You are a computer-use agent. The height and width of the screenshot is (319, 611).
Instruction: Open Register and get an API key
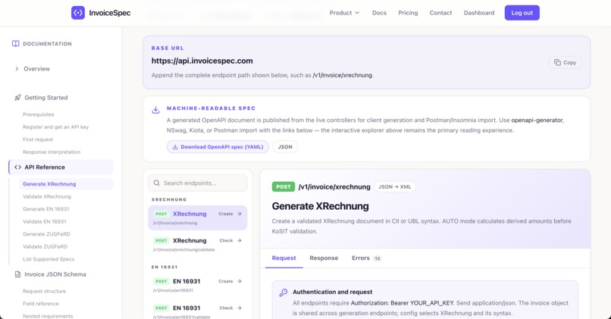click(x=56, y=127)
